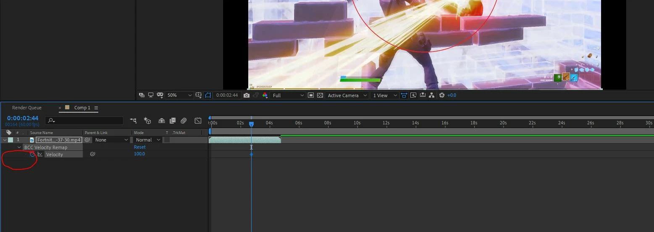The width and height of the screenshot is (654, 232).
Task: Click the timeline layer search field
Action: [x=84, y=121]
